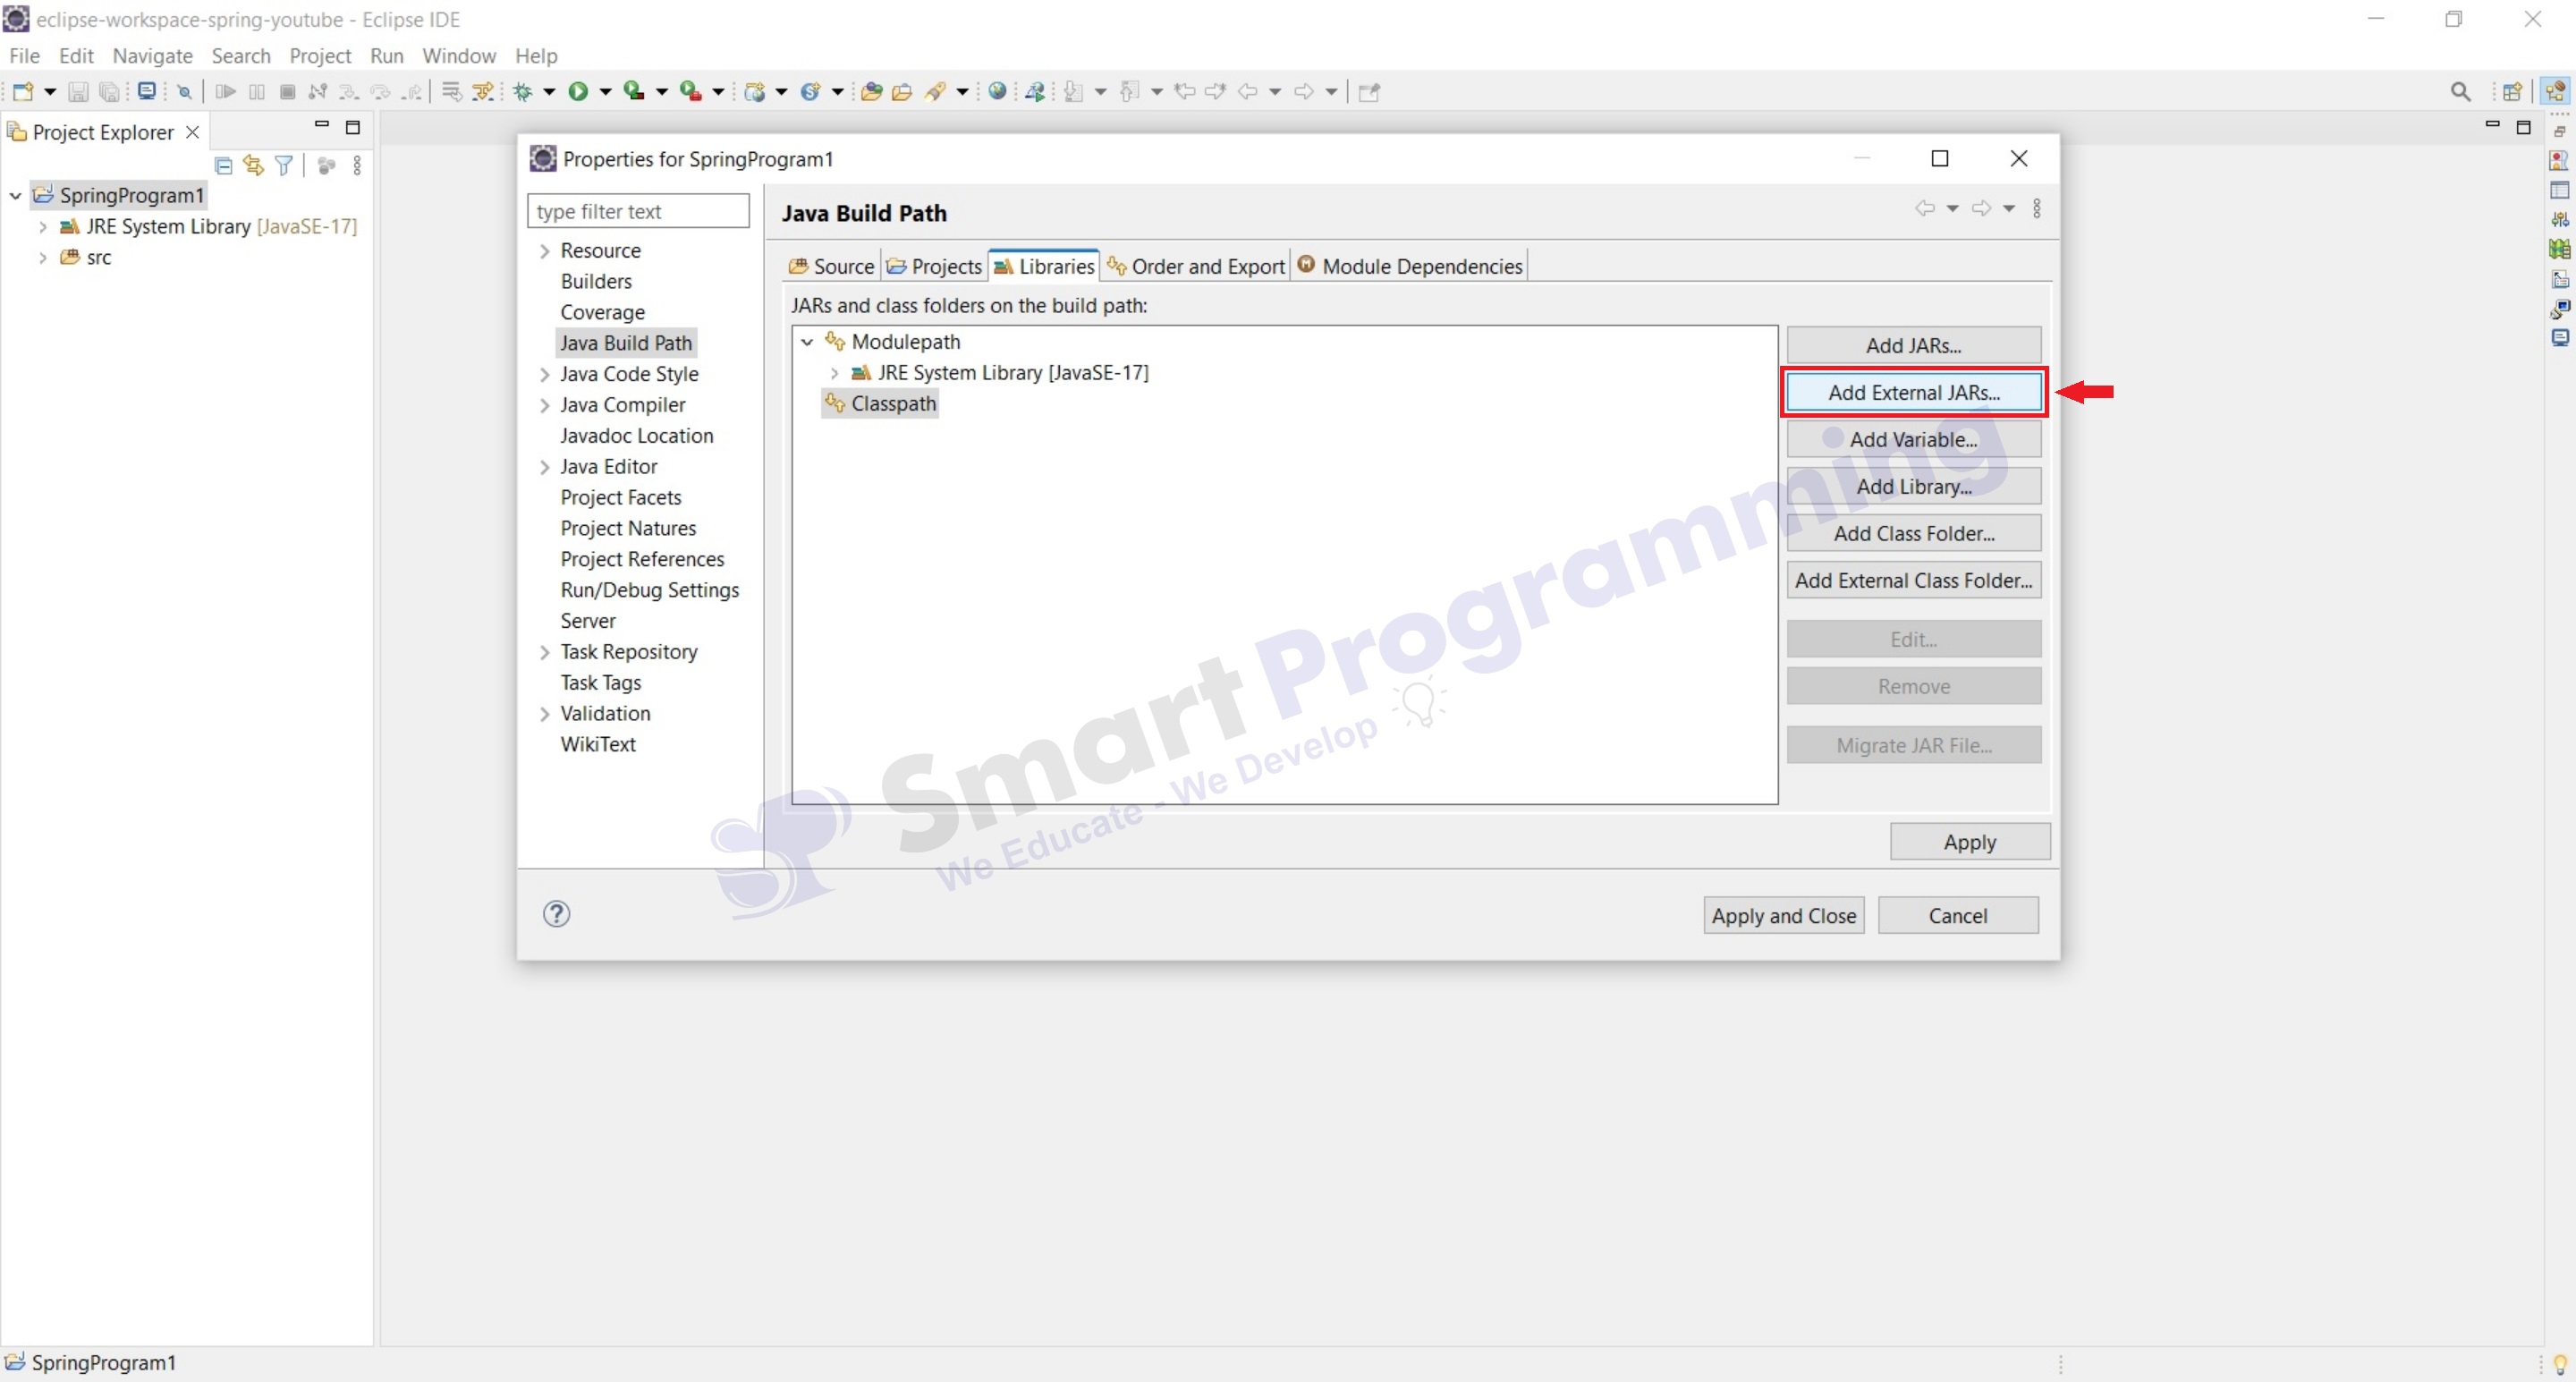Open the Navigate menu
2576x1382 pixels.
click(152, 56)
